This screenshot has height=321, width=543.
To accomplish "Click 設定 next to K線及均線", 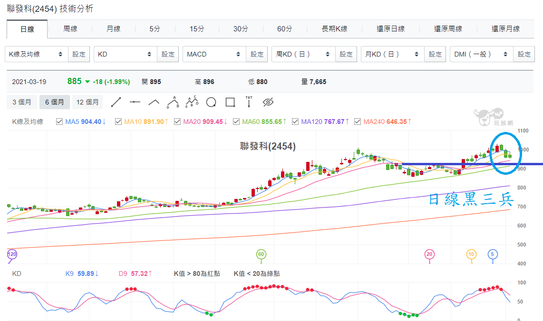I will (79, 54).
